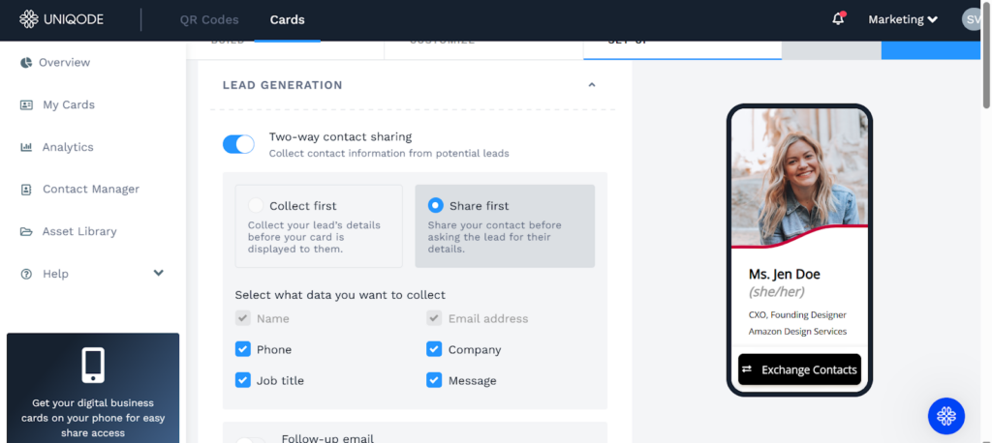Switch to the Cards tab
Image resolution: width=992 pixels, height=443 pixels.
287,19
